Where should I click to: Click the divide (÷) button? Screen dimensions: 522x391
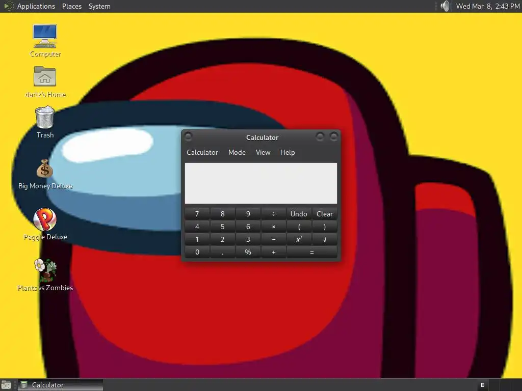(x=273, y=214)
